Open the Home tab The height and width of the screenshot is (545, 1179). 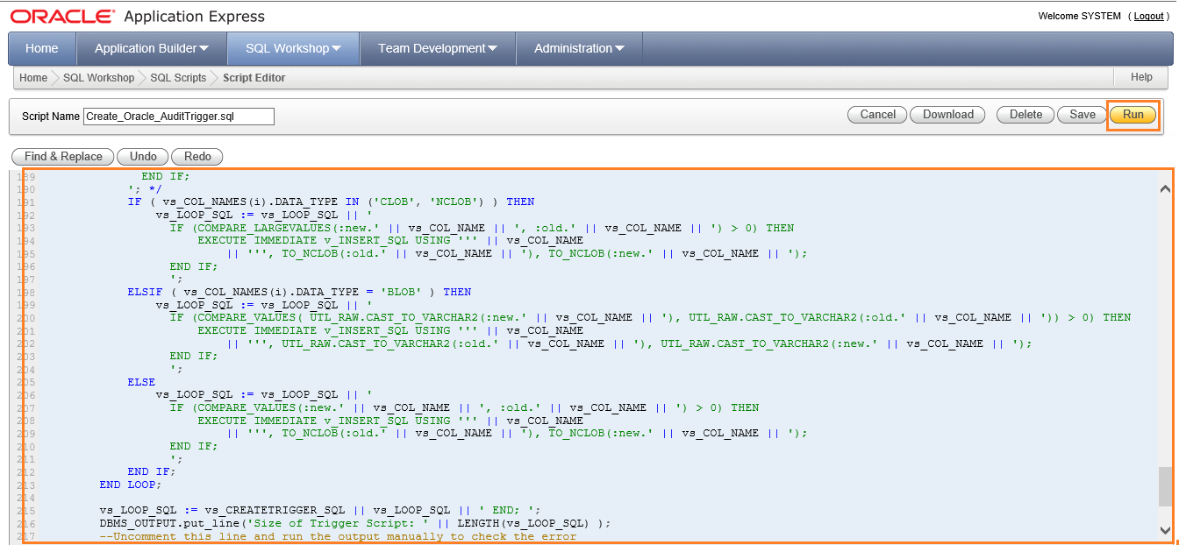click(42, 48)
